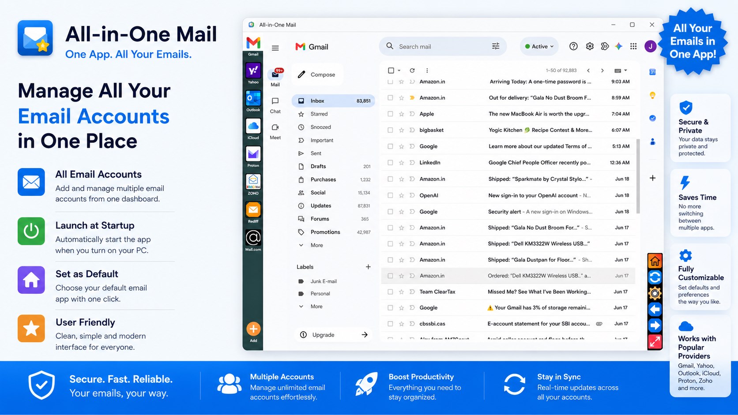Select the Team ClearTax email checkbox
The image size is (738, 415).
coord(390,292)
